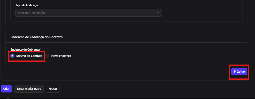
Task: Choose the Novo Endereço radio option
Action: (47, 56)
